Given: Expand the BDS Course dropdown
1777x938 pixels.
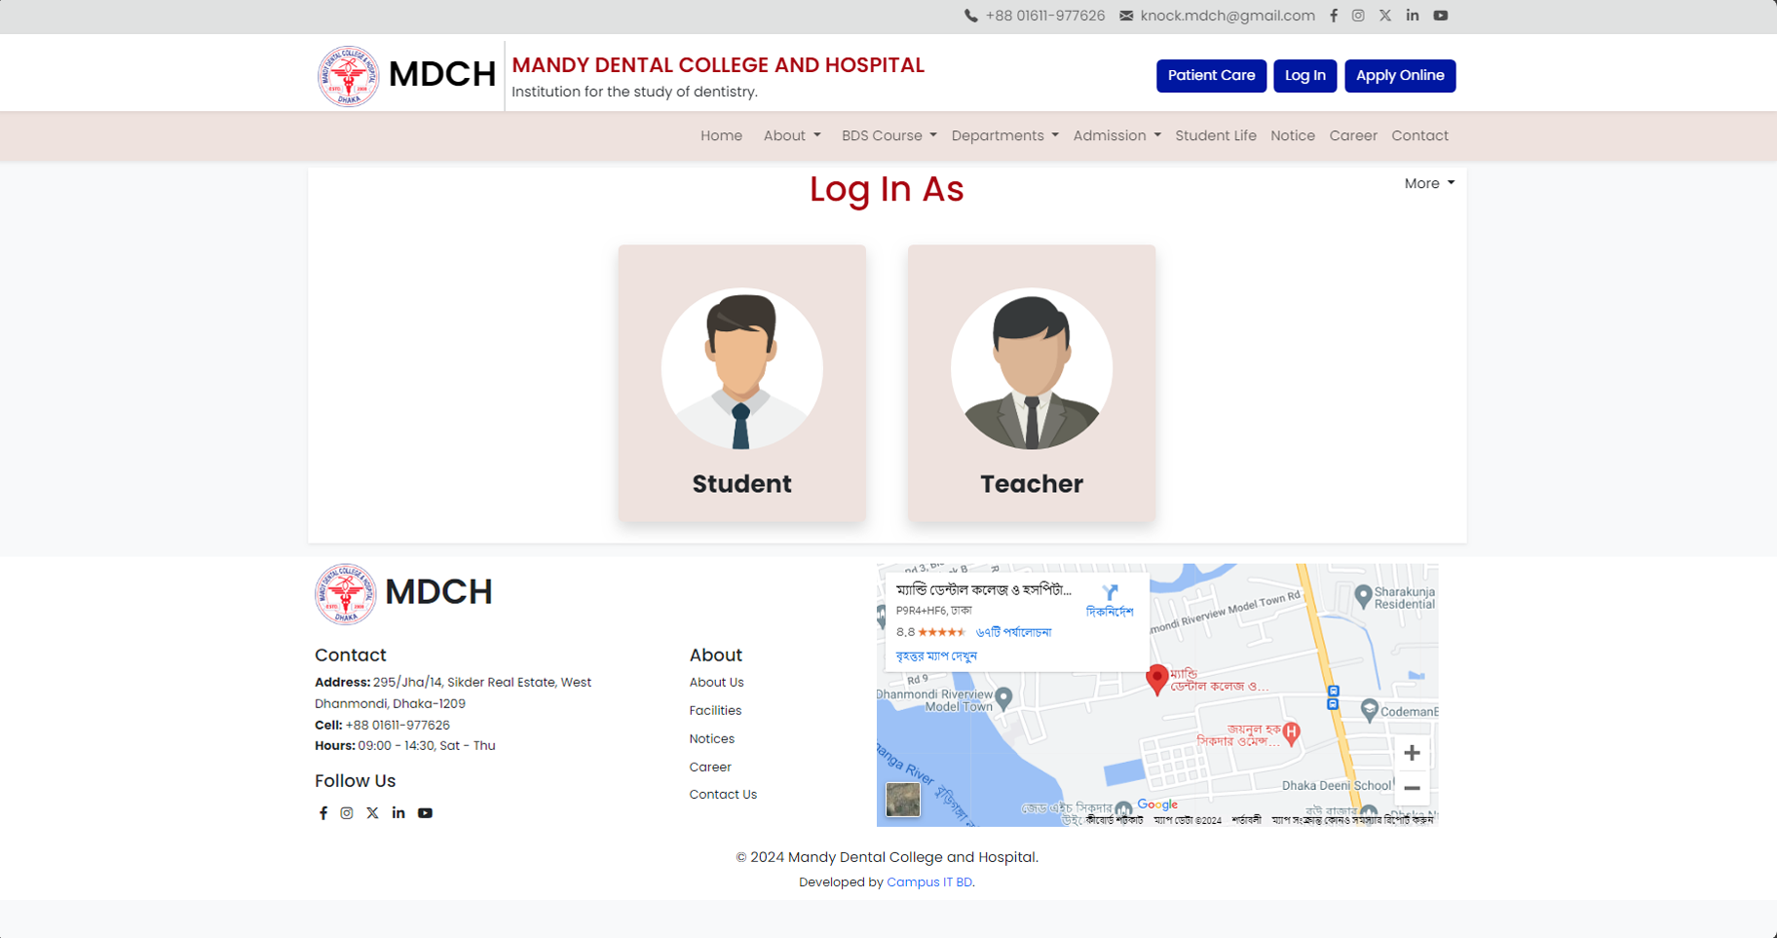Looking at the screenshot, I should click(x=888, y=136).
